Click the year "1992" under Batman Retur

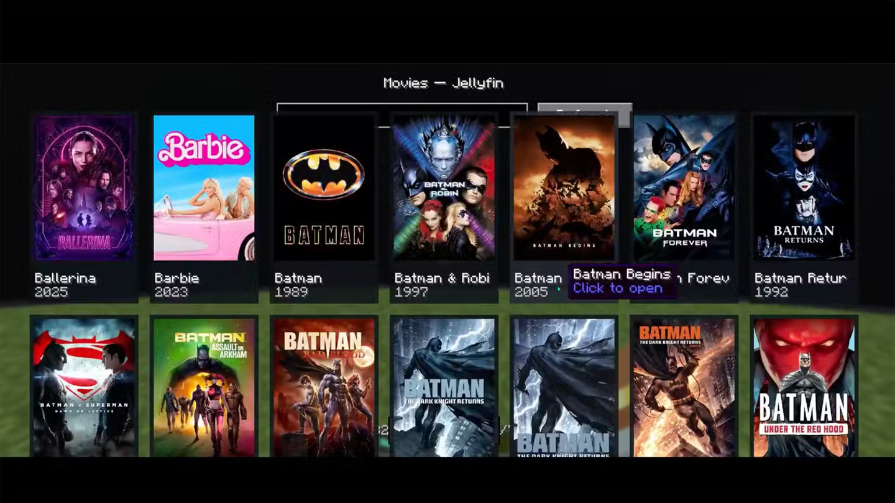point(771,292)
